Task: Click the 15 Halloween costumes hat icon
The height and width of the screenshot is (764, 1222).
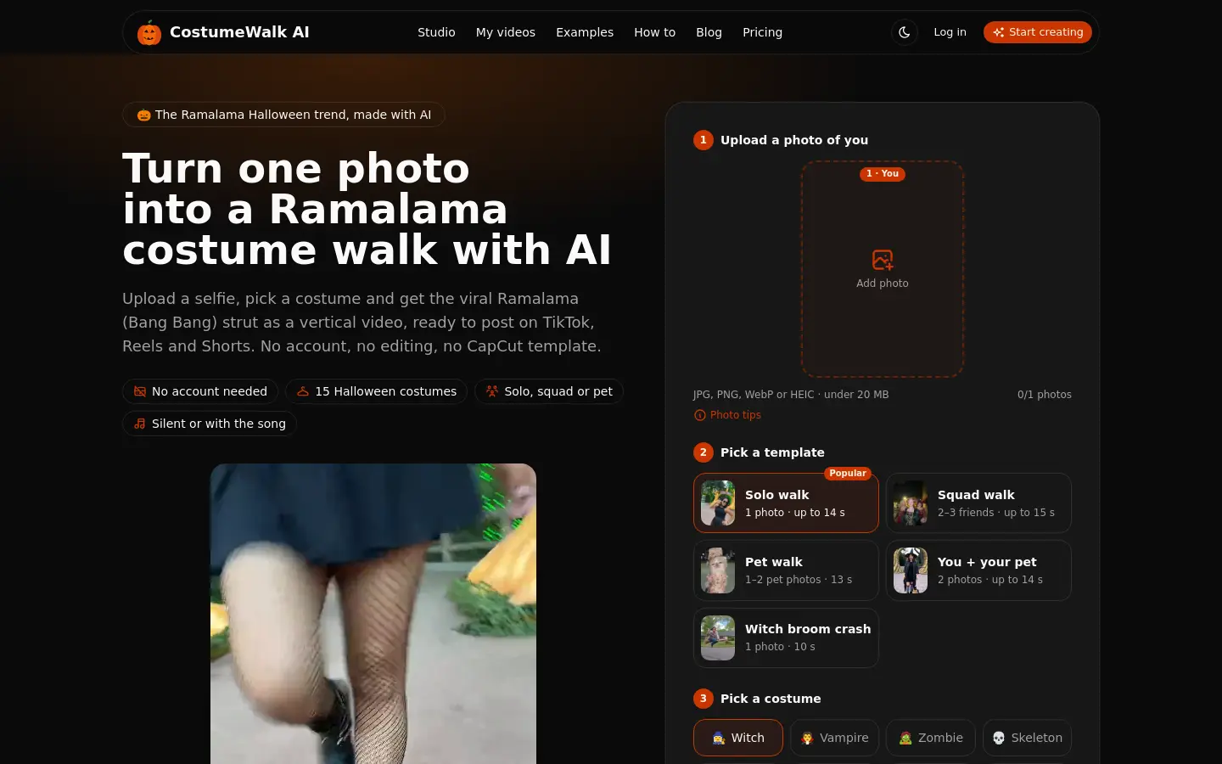Action: click(x=303, y=391)
